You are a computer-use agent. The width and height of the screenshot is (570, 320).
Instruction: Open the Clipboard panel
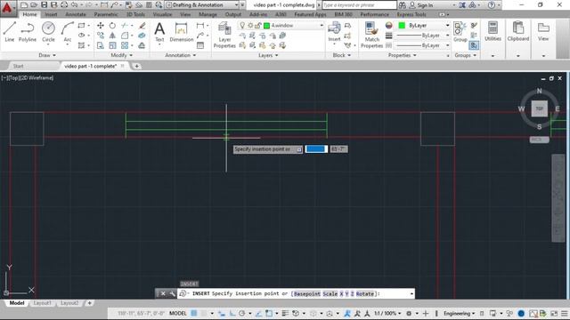(518, 31)
